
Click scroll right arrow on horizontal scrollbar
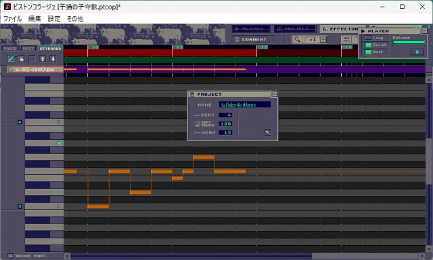[x=421, y=256]
